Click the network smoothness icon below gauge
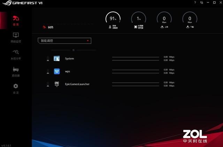Image resolution: width=223 pixels, height=147 pixels. (x=110, y=27)
